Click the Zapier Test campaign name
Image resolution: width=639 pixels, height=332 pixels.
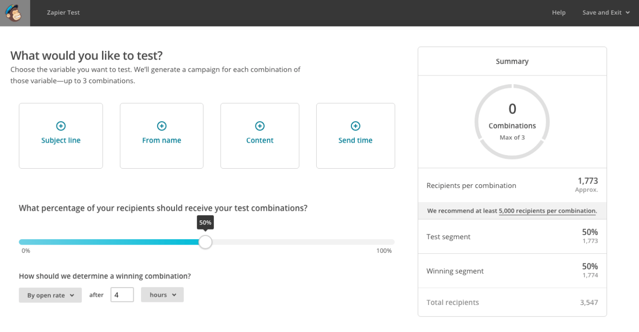tap(63, 13)
